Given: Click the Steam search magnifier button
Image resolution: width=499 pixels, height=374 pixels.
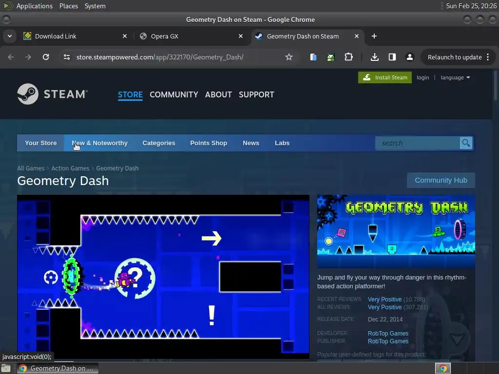Looking at the screenshot, I should point(466,143).
